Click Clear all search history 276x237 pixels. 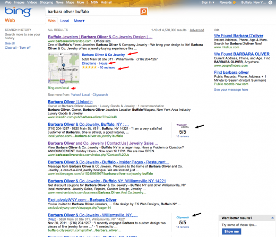11,48
